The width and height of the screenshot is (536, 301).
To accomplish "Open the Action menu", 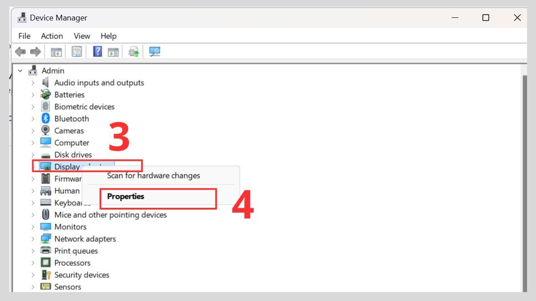I will click(52, 36).
